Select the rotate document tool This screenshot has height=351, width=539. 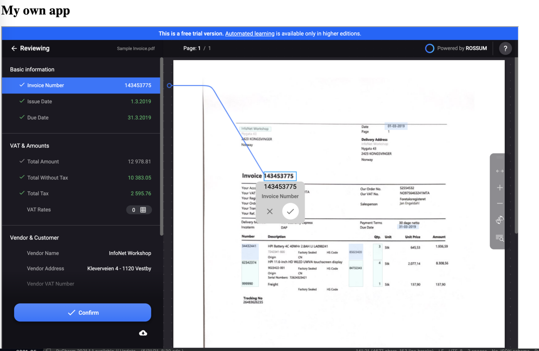(x=499, y=220)
